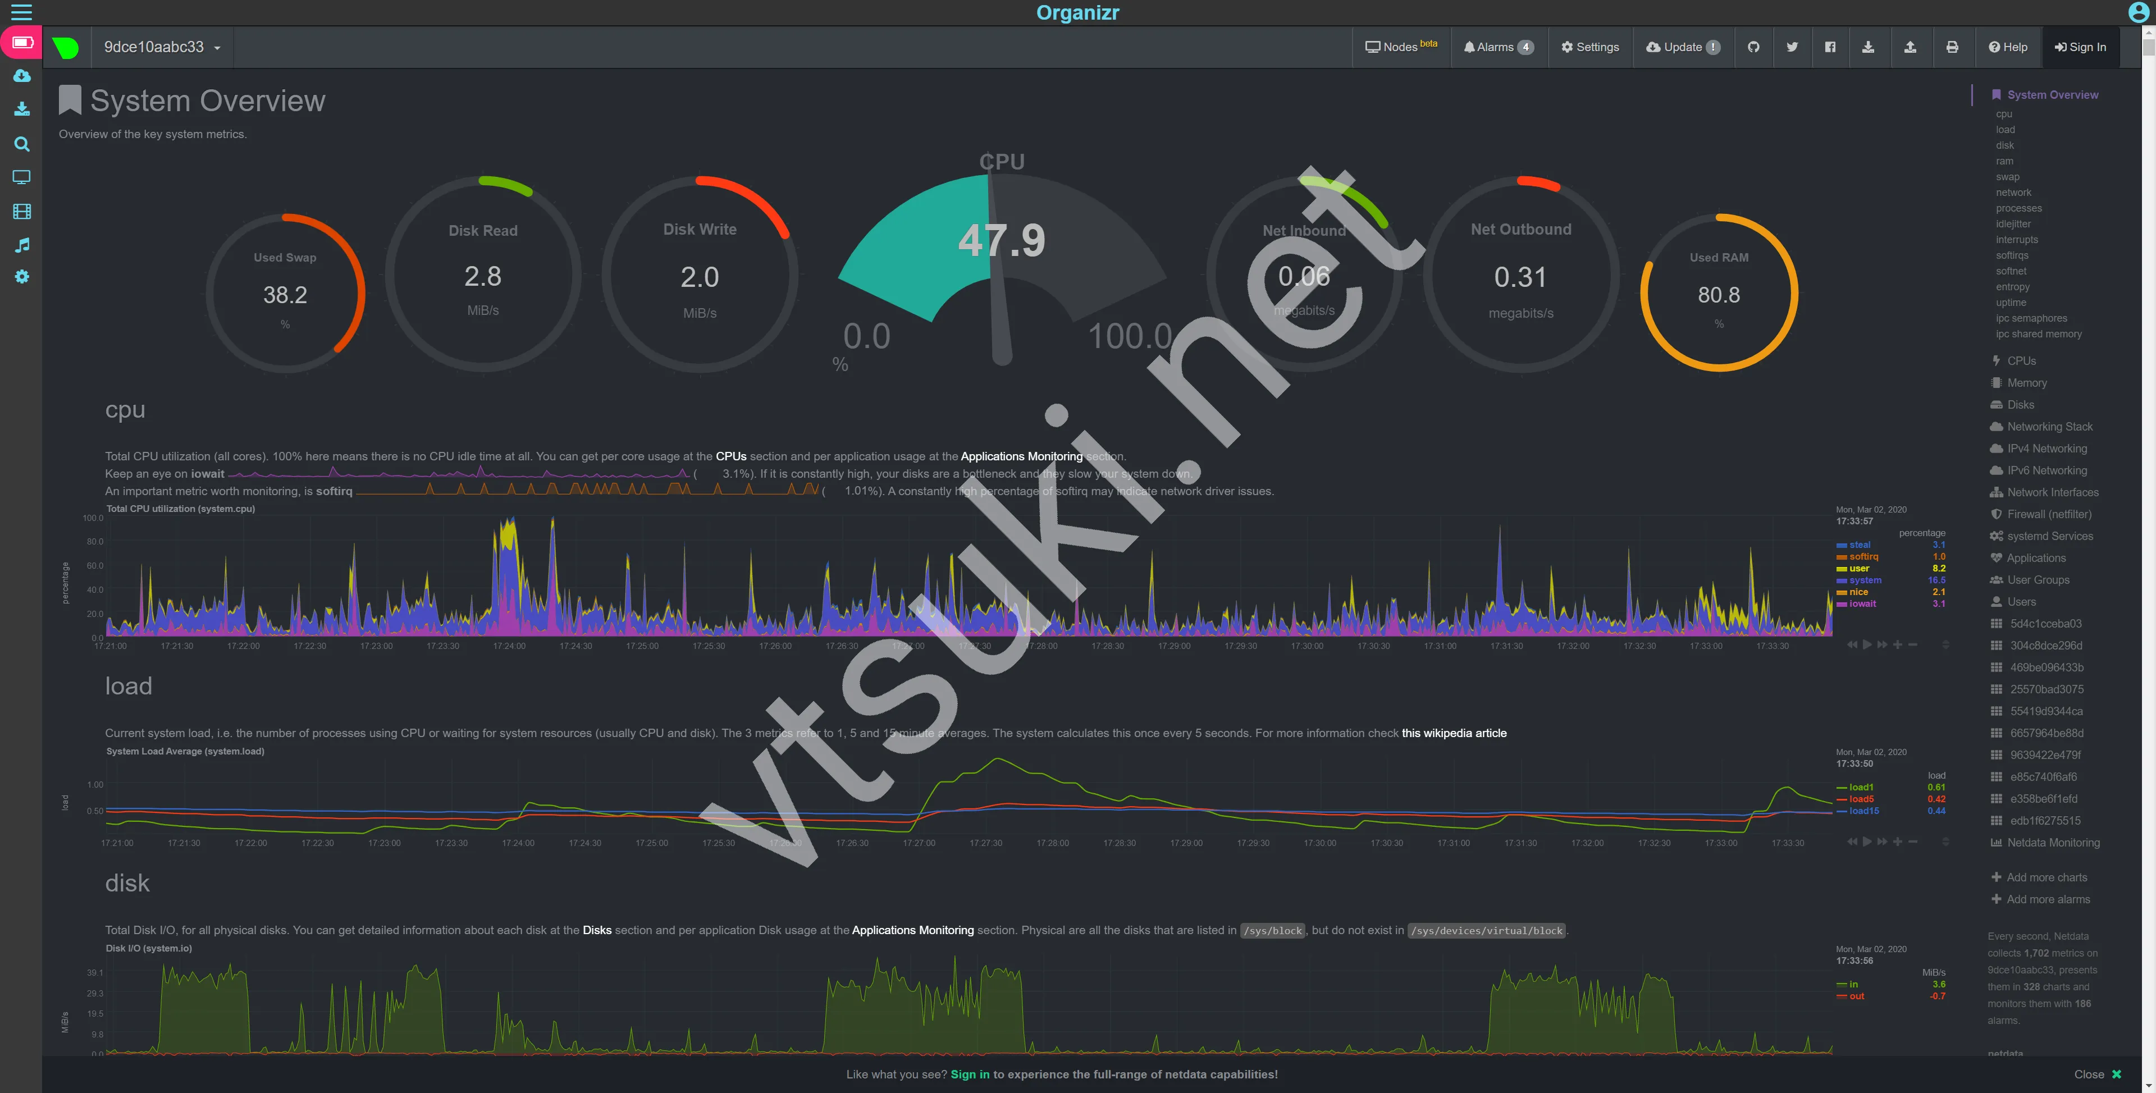Expand the IPv4 Networking section
The height and width of the screenshot is (1093, 2156).
click(x=2038, y=449)
